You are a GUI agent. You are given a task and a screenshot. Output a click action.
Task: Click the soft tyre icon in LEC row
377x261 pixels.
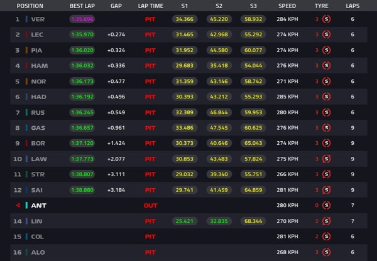326,35
